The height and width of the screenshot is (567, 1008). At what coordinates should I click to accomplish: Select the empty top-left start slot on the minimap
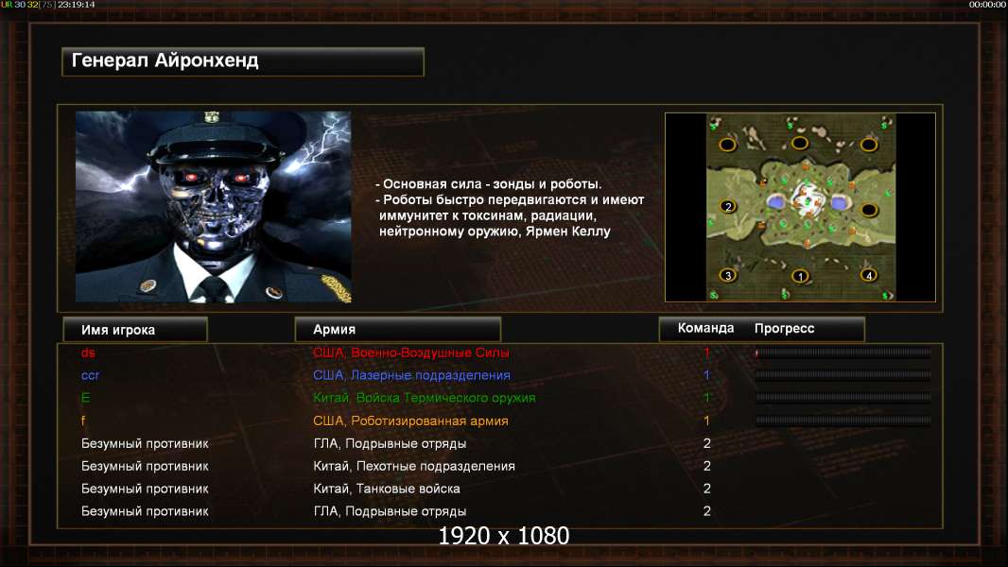point(727,145)
